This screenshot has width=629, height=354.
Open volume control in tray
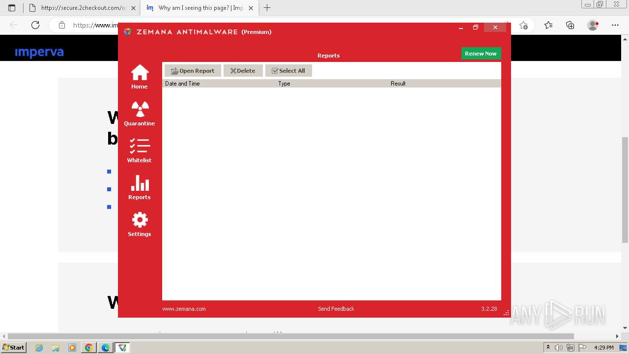559,348
